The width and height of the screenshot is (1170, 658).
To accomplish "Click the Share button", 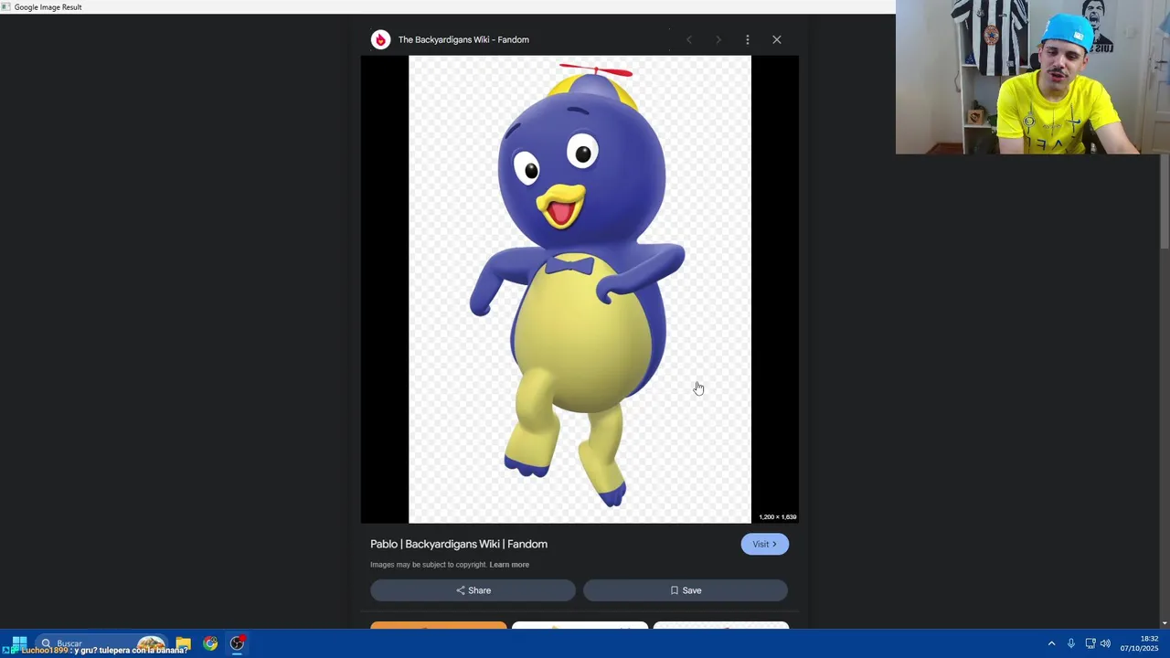I will click(473, 590).
